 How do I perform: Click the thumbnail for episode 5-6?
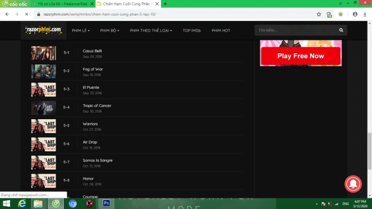43,144
